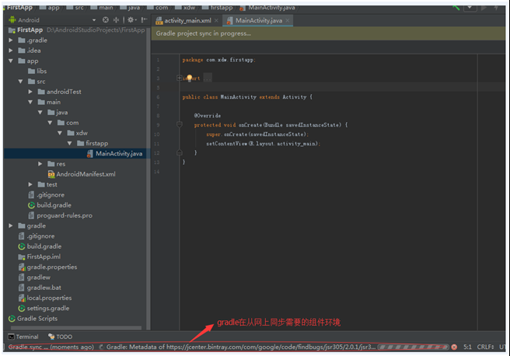Click the 5:1 cursor position indicator
Screen dimensions: 510x356
point(467,347)
